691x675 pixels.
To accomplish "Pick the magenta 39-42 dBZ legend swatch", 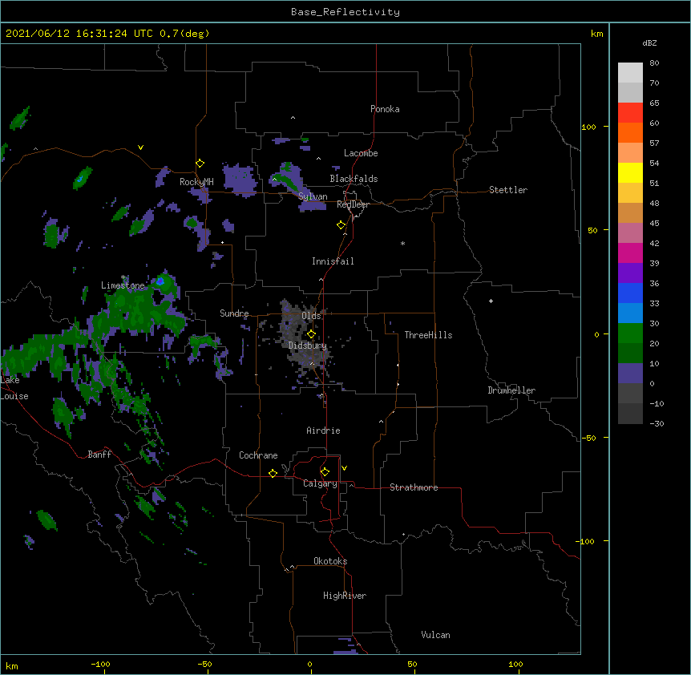I will pos(630,253).
